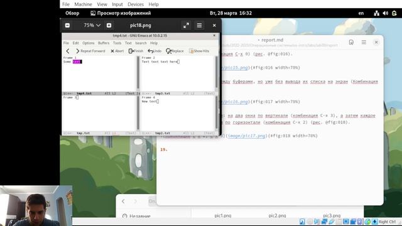Click the VirtualBox optical disk status icon
The width and height of the screenshot is (402, 226).
310,222
